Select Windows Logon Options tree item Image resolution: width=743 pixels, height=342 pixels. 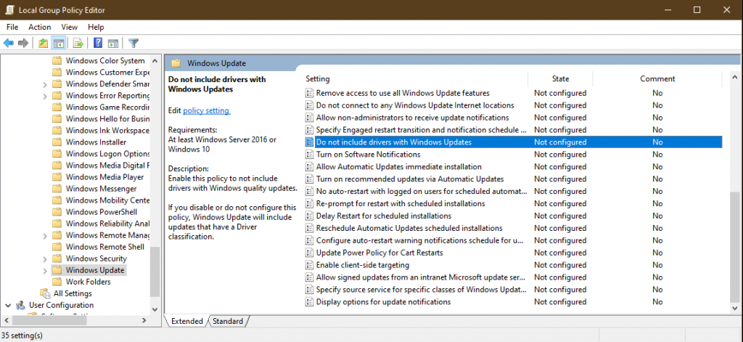(x=107, y=154)
